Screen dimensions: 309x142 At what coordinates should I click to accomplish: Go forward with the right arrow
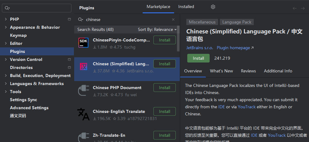(x=303, y=8)
